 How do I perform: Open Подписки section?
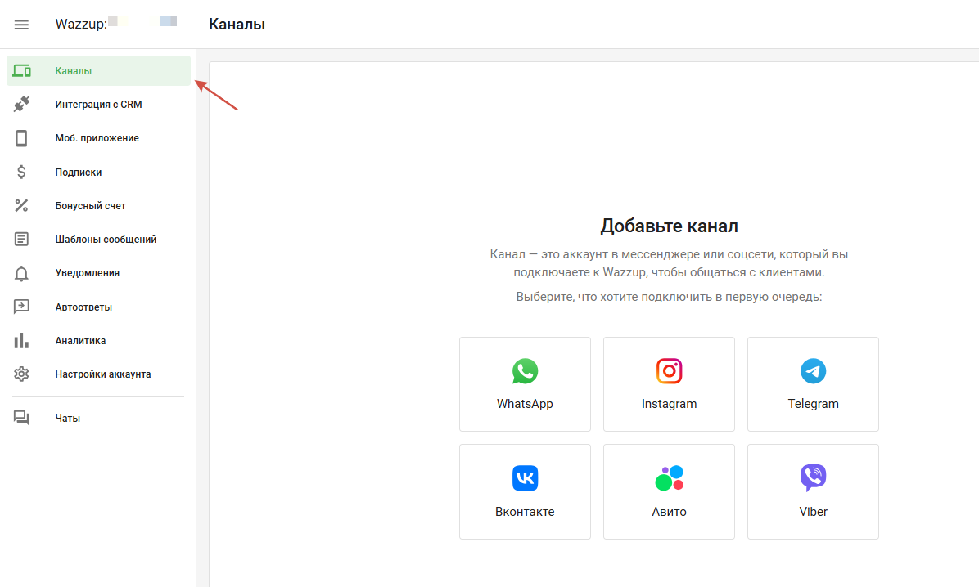coord(79,173)
